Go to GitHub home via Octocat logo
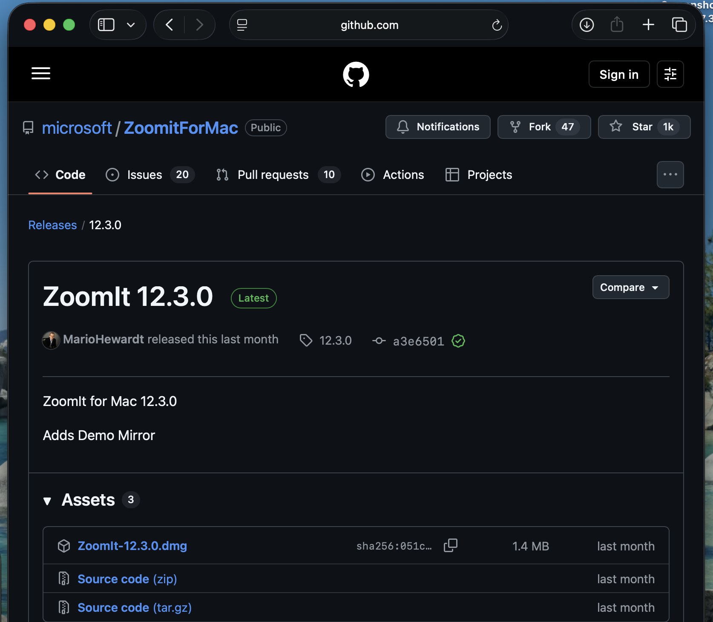The width and height of the screenshot is (713, 622). click(356, 74)
